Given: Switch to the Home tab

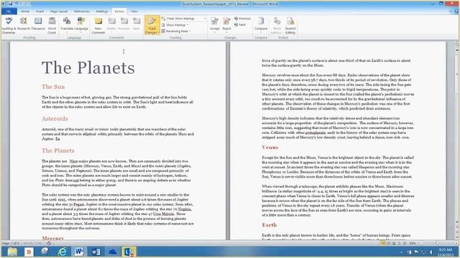Looking at the screenshot, I should (x=25, y=11).
